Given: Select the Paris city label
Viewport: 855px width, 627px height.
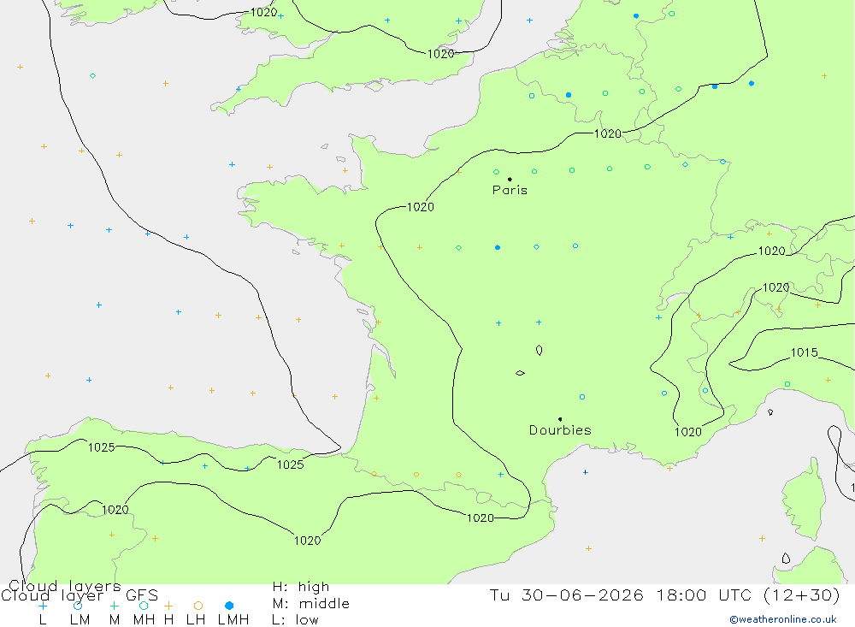Looking at the screenshot, I should coord(510,190).
